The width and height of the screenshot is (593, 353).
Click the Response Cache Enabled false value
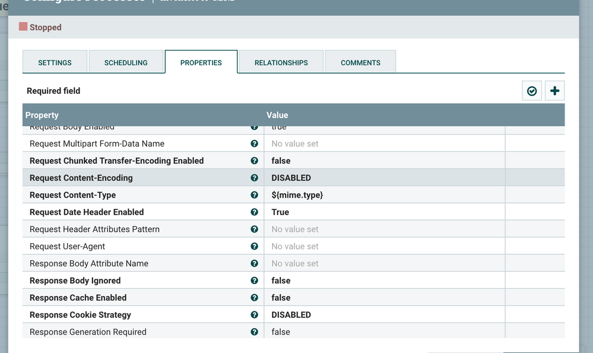coord(384,297)
